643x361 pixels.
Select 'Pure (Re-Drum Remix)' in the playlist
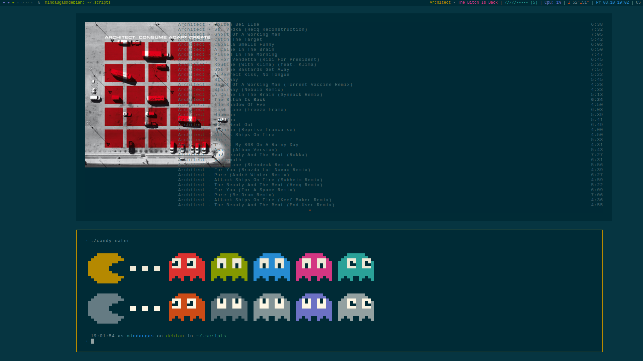coord(244,195)
